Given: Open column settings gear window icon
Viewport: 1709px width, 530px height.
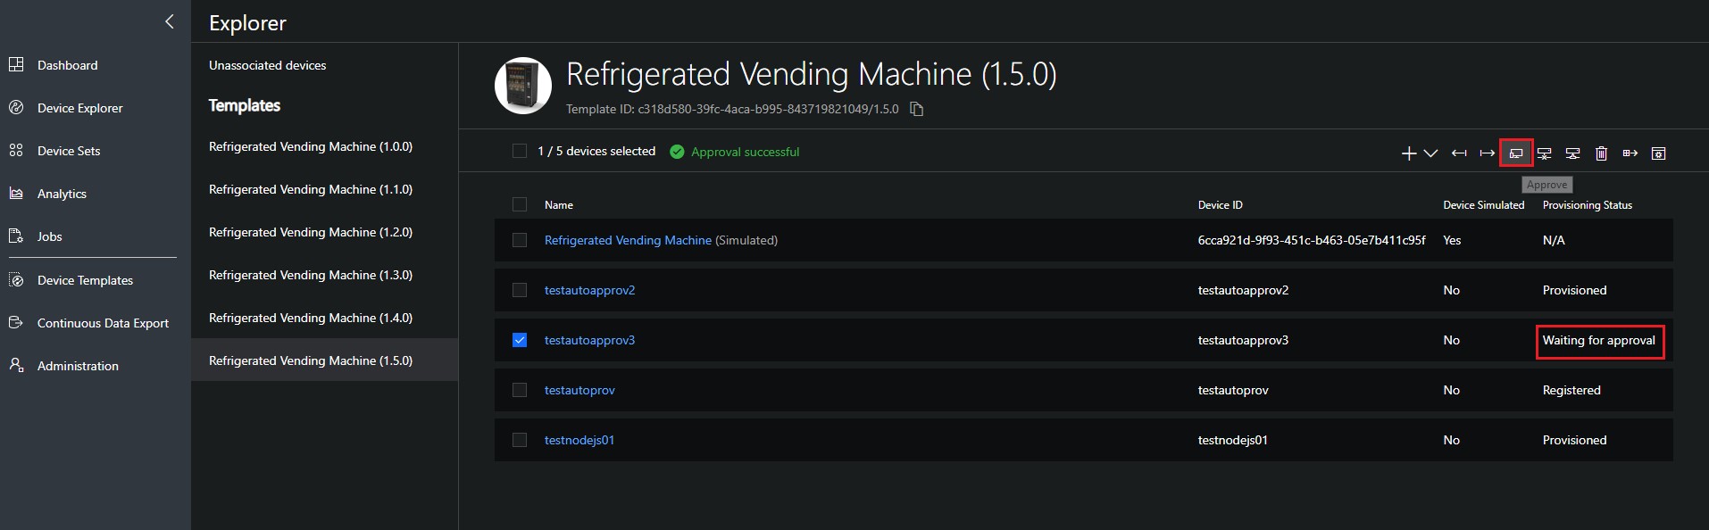Looking at the screenshot, I should pos(1658,153).
